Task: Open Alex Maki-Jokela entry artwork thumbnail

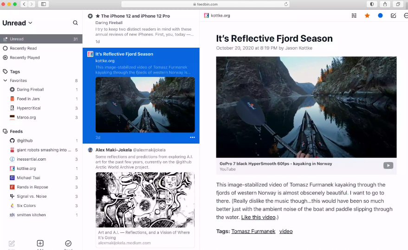Action: coord(145,200)
